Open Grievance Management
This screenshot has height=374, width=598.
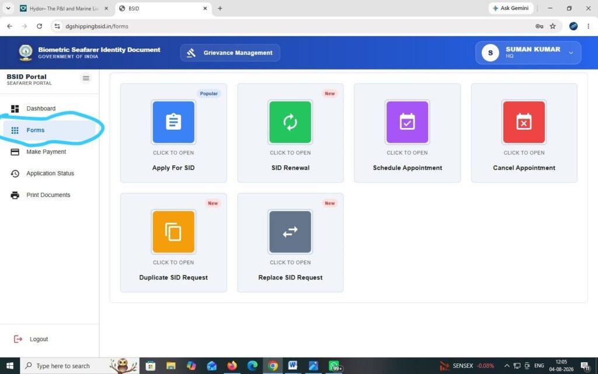(x=230, y=53)
